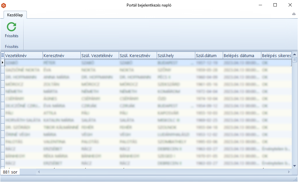Click the current row indicator arrow
This screenshot has height=182, width=298.
[3, 62]
